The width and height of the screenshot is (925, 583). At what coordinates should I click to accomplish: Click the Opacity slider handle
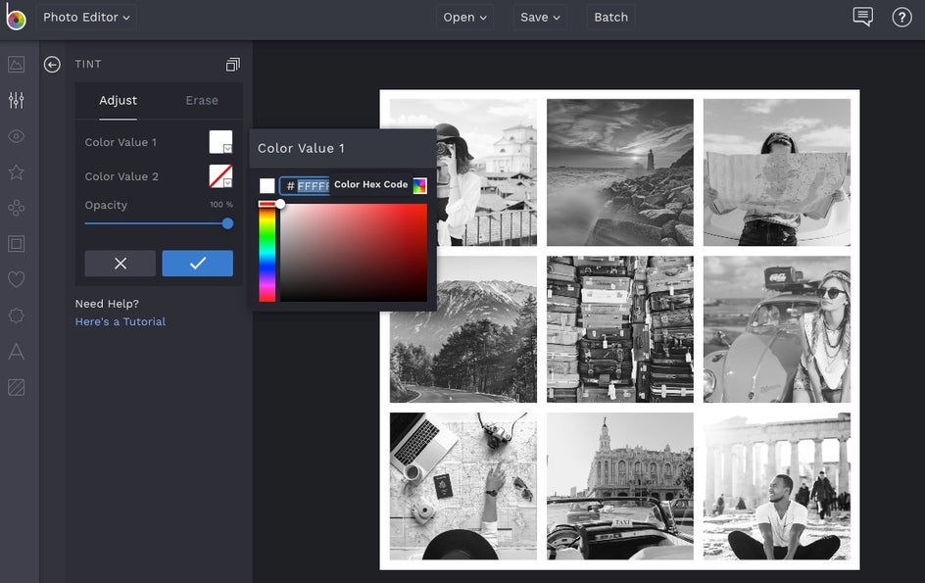coord(227,223)
